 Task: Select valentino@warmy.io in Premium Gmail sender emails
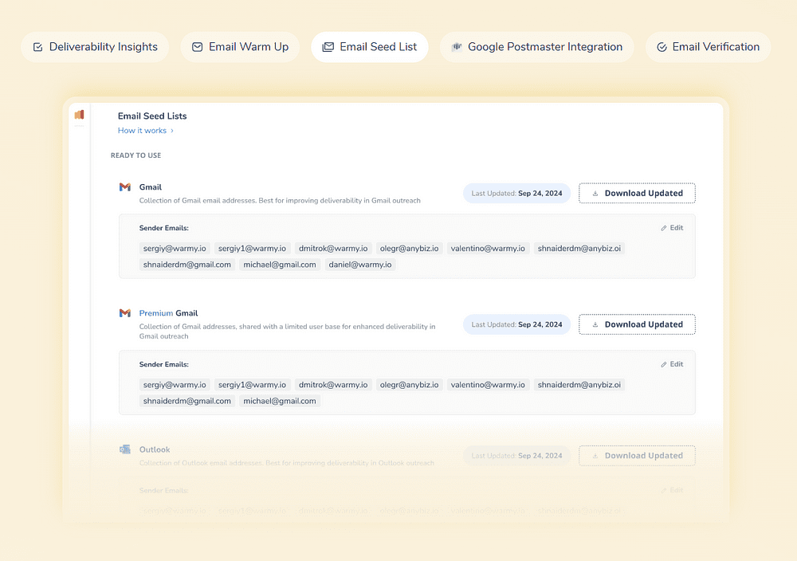(488, 385)
